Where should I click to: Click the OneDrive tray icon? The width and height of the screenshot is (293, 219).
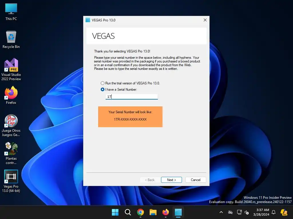pyautogui.click(x=230, y=212)
